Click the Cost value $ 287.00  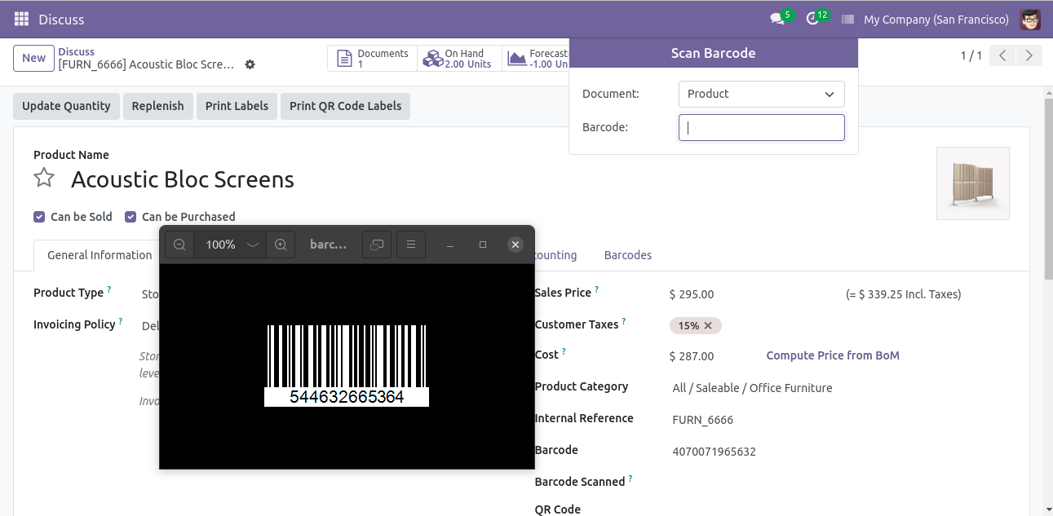tap(692, 356)
